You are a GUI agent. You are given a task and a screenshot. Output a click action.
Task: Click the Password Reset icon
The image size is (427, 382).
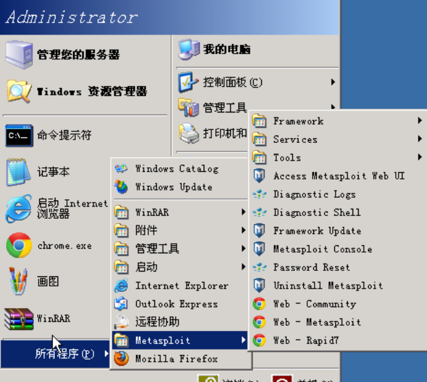tap(259, 268)
